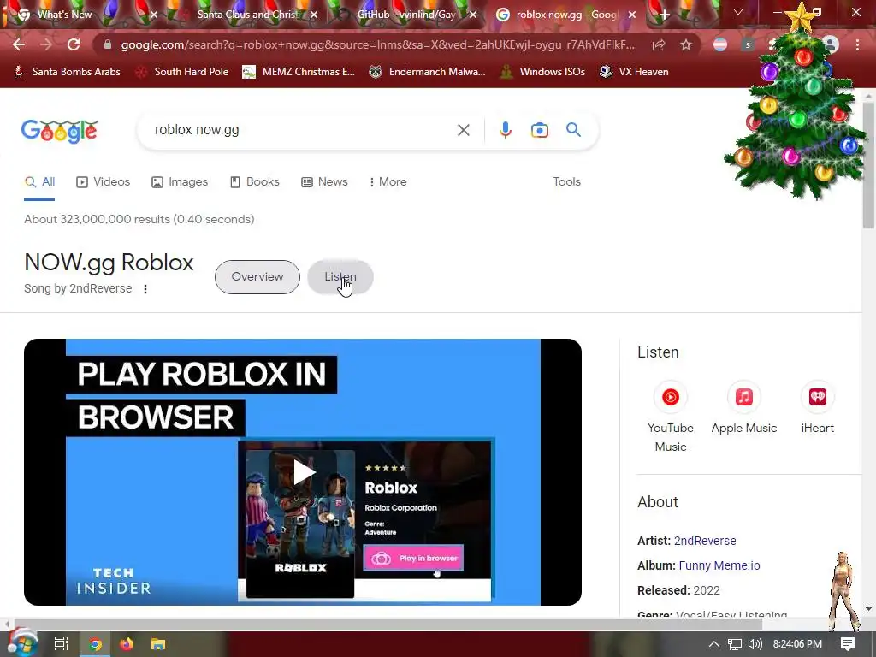Screen dimensions: 876x657
Task: Open the tab search dropdown chevron
Action: (x=738, y=12)
